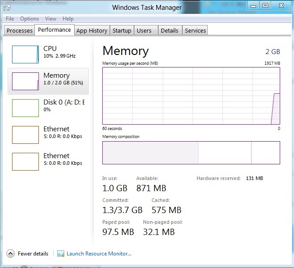The image size is (294, 268).
Task: Click the Paged pool '97.5 MB' value
Action: [118, 232]
